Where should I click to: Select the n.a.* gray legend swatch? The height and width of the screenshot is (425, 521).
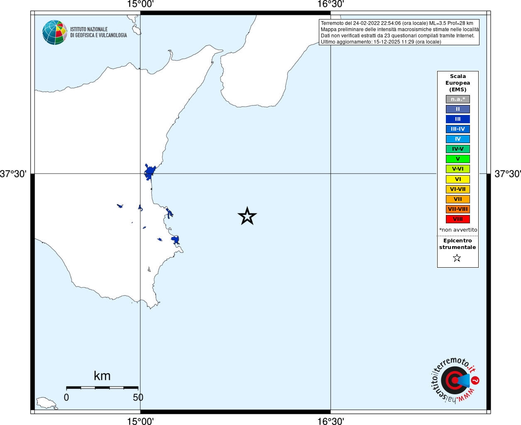[458, 99]
